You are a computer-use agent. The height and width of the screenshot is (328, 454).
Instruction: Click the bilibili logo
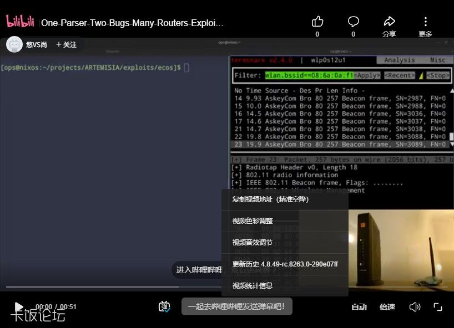point(21,21)
